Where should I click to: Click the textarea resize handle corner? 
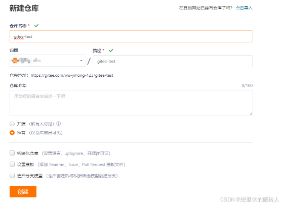(251, 114)
